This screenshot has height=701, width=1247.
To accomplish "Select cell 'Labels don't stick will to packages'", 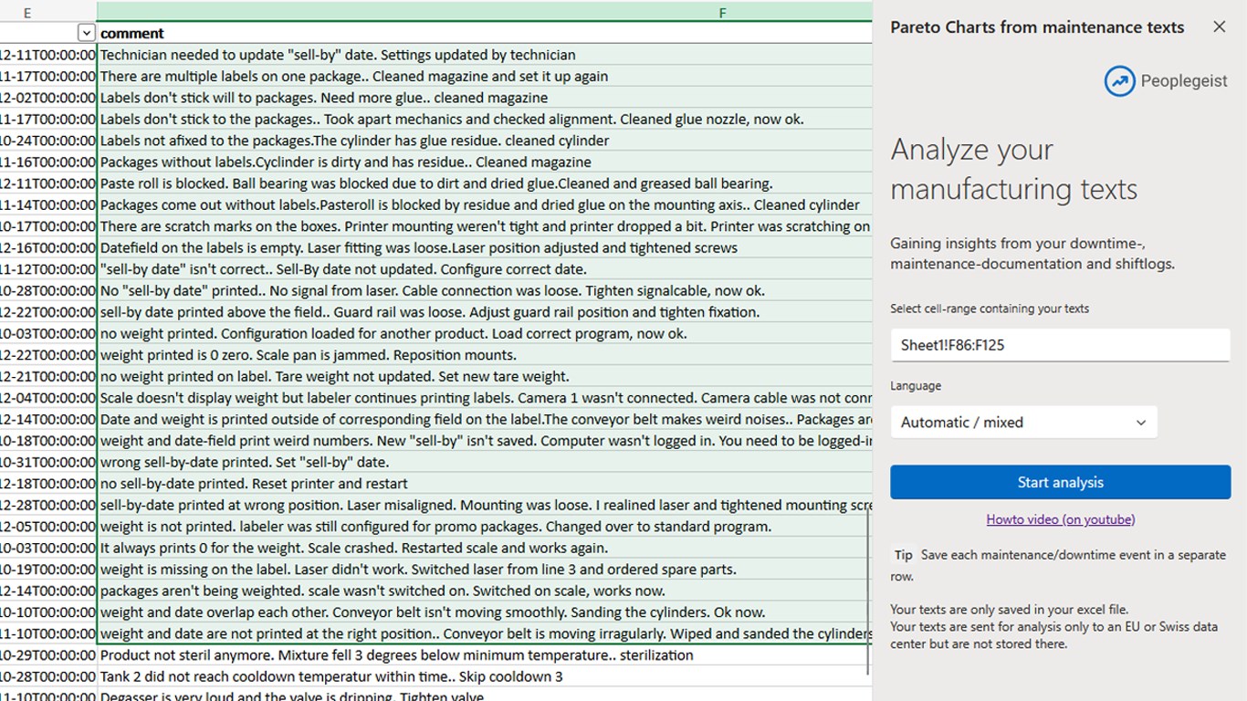I will click(485, 98).
